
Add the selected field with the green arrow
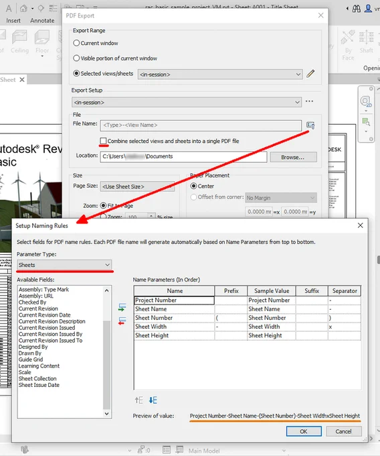pos(122,307)
